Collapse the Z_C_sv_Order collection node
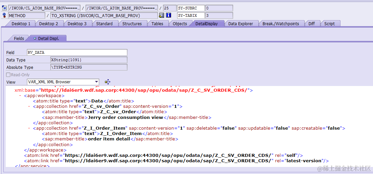This screenshot has height=174, width=373. 29,106
